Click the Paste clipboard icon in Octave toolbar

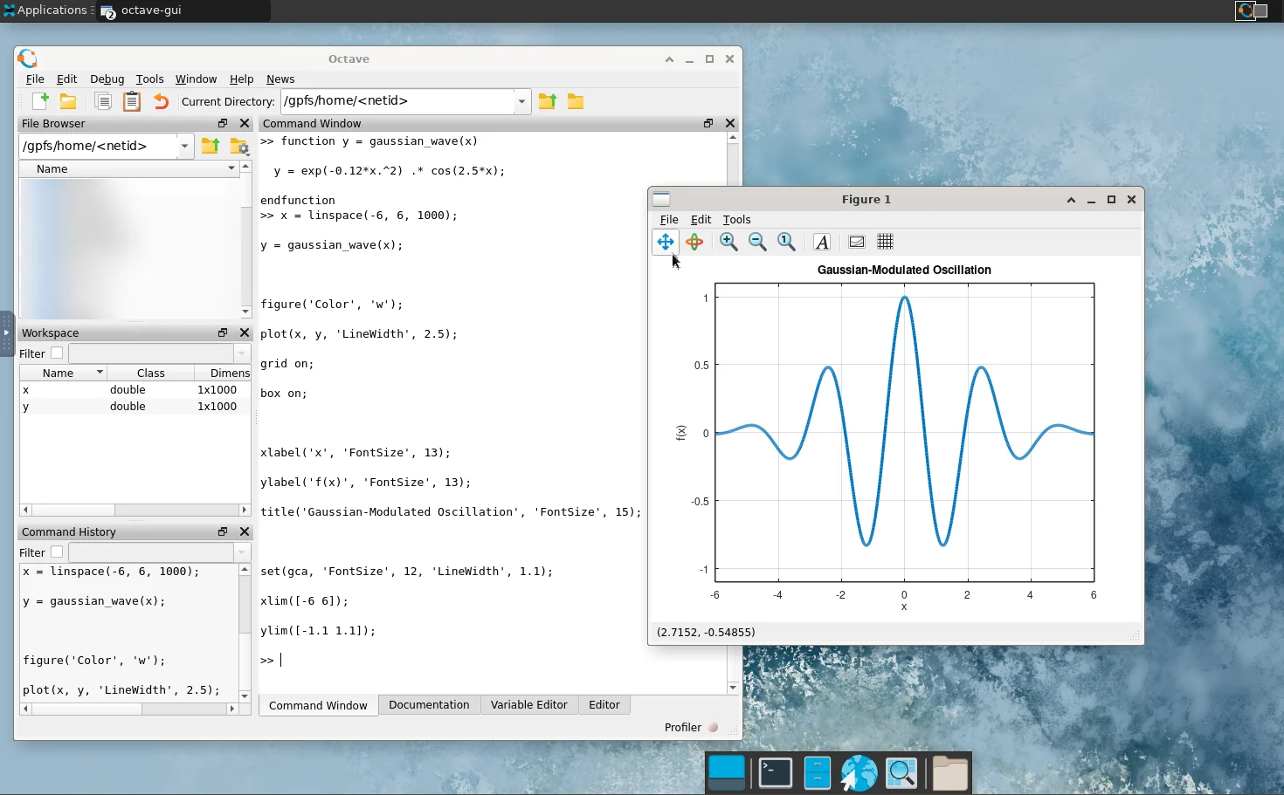point(132,101)
